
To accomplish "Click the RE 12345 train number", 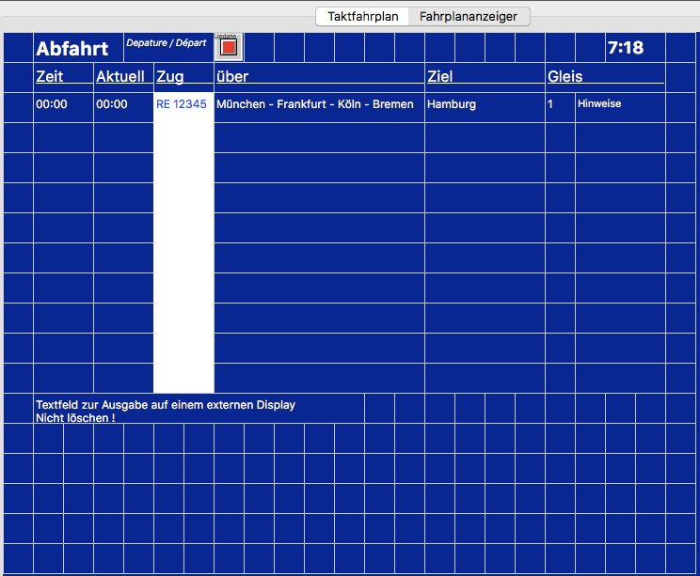I will coord(182,104).
